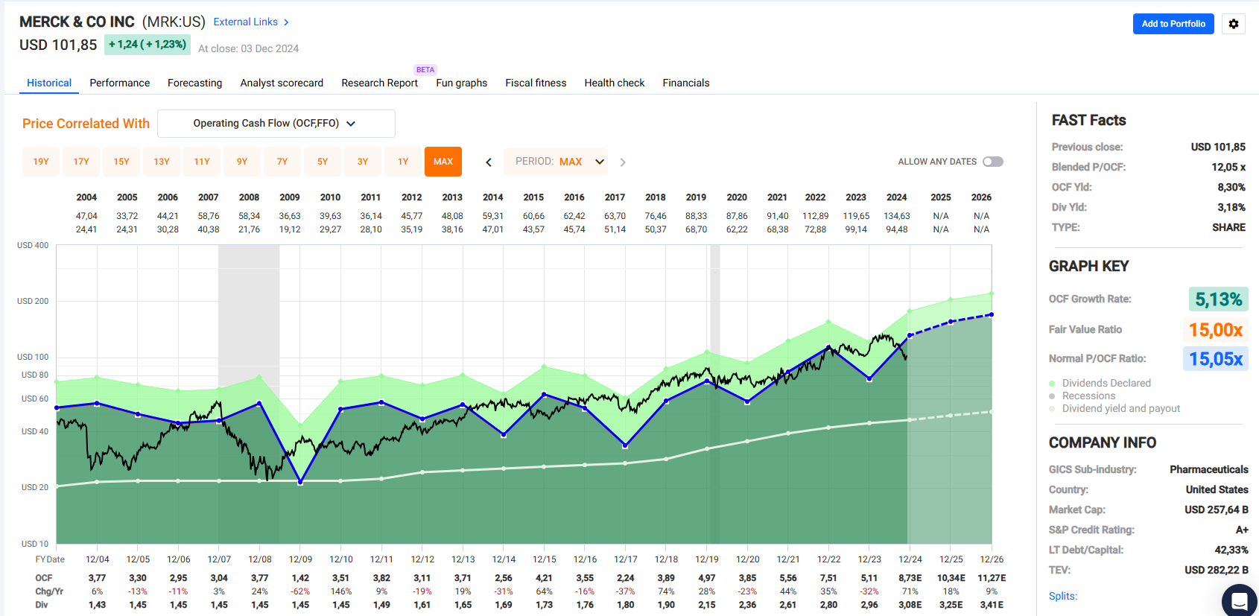Click the next period right arrow
Image resolution: width=1259 pixels, height=616 pixels.
coord(623,162)
